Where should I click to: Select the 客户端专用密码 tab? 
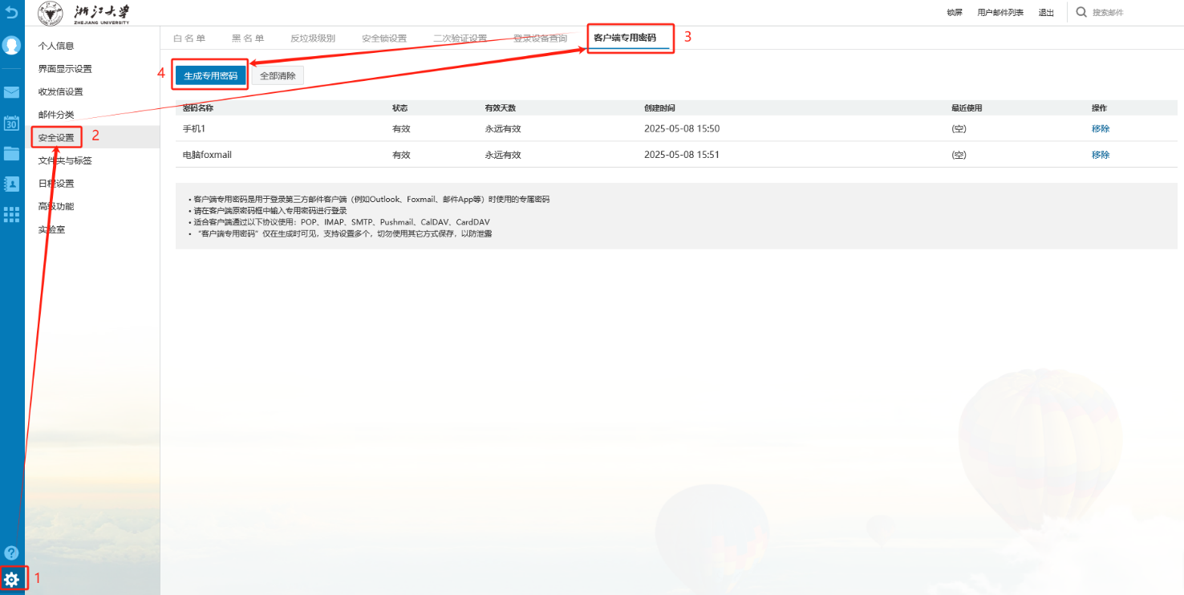[x=624, y=38]
